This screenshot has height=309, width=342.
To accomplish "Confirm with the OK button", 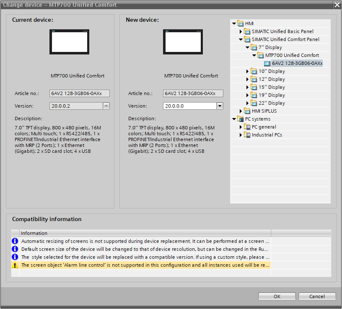I will 277,296.
